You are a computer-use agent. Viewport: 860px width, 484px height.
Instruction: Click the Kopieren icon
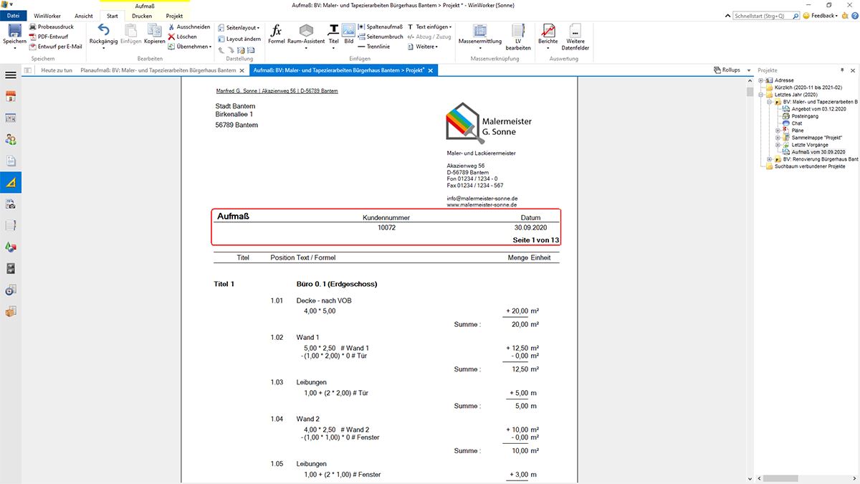click(155, 30)
